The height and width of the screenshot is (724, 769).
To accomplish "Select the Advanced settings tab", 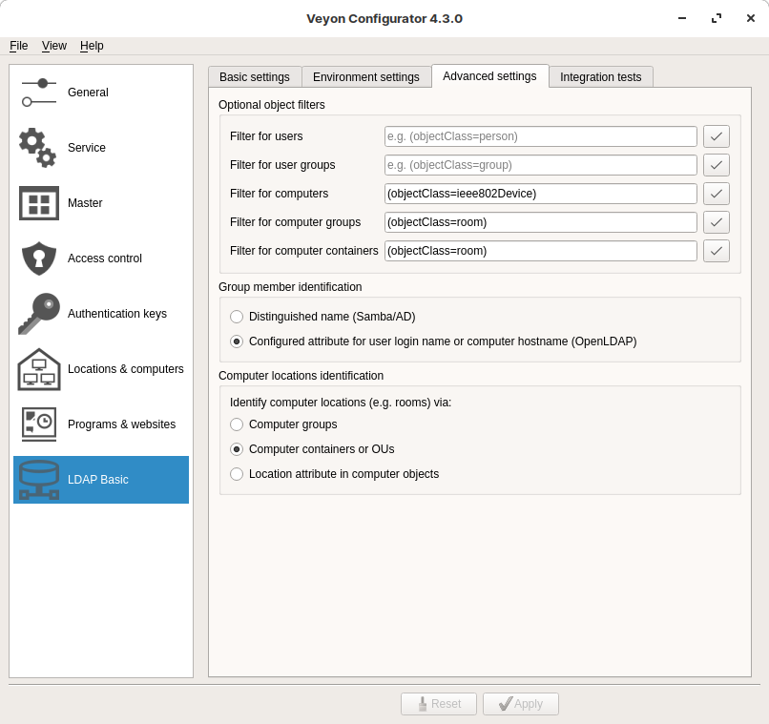I will point(490,76).
